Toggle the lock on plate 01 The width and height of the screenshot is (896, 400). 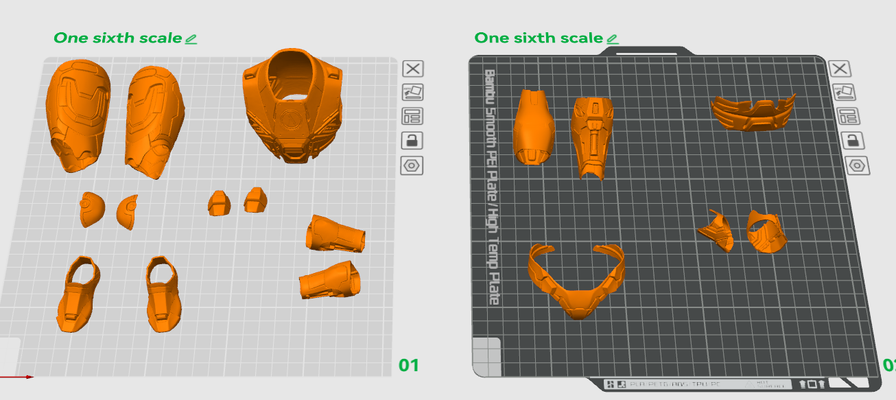[413, 141]
